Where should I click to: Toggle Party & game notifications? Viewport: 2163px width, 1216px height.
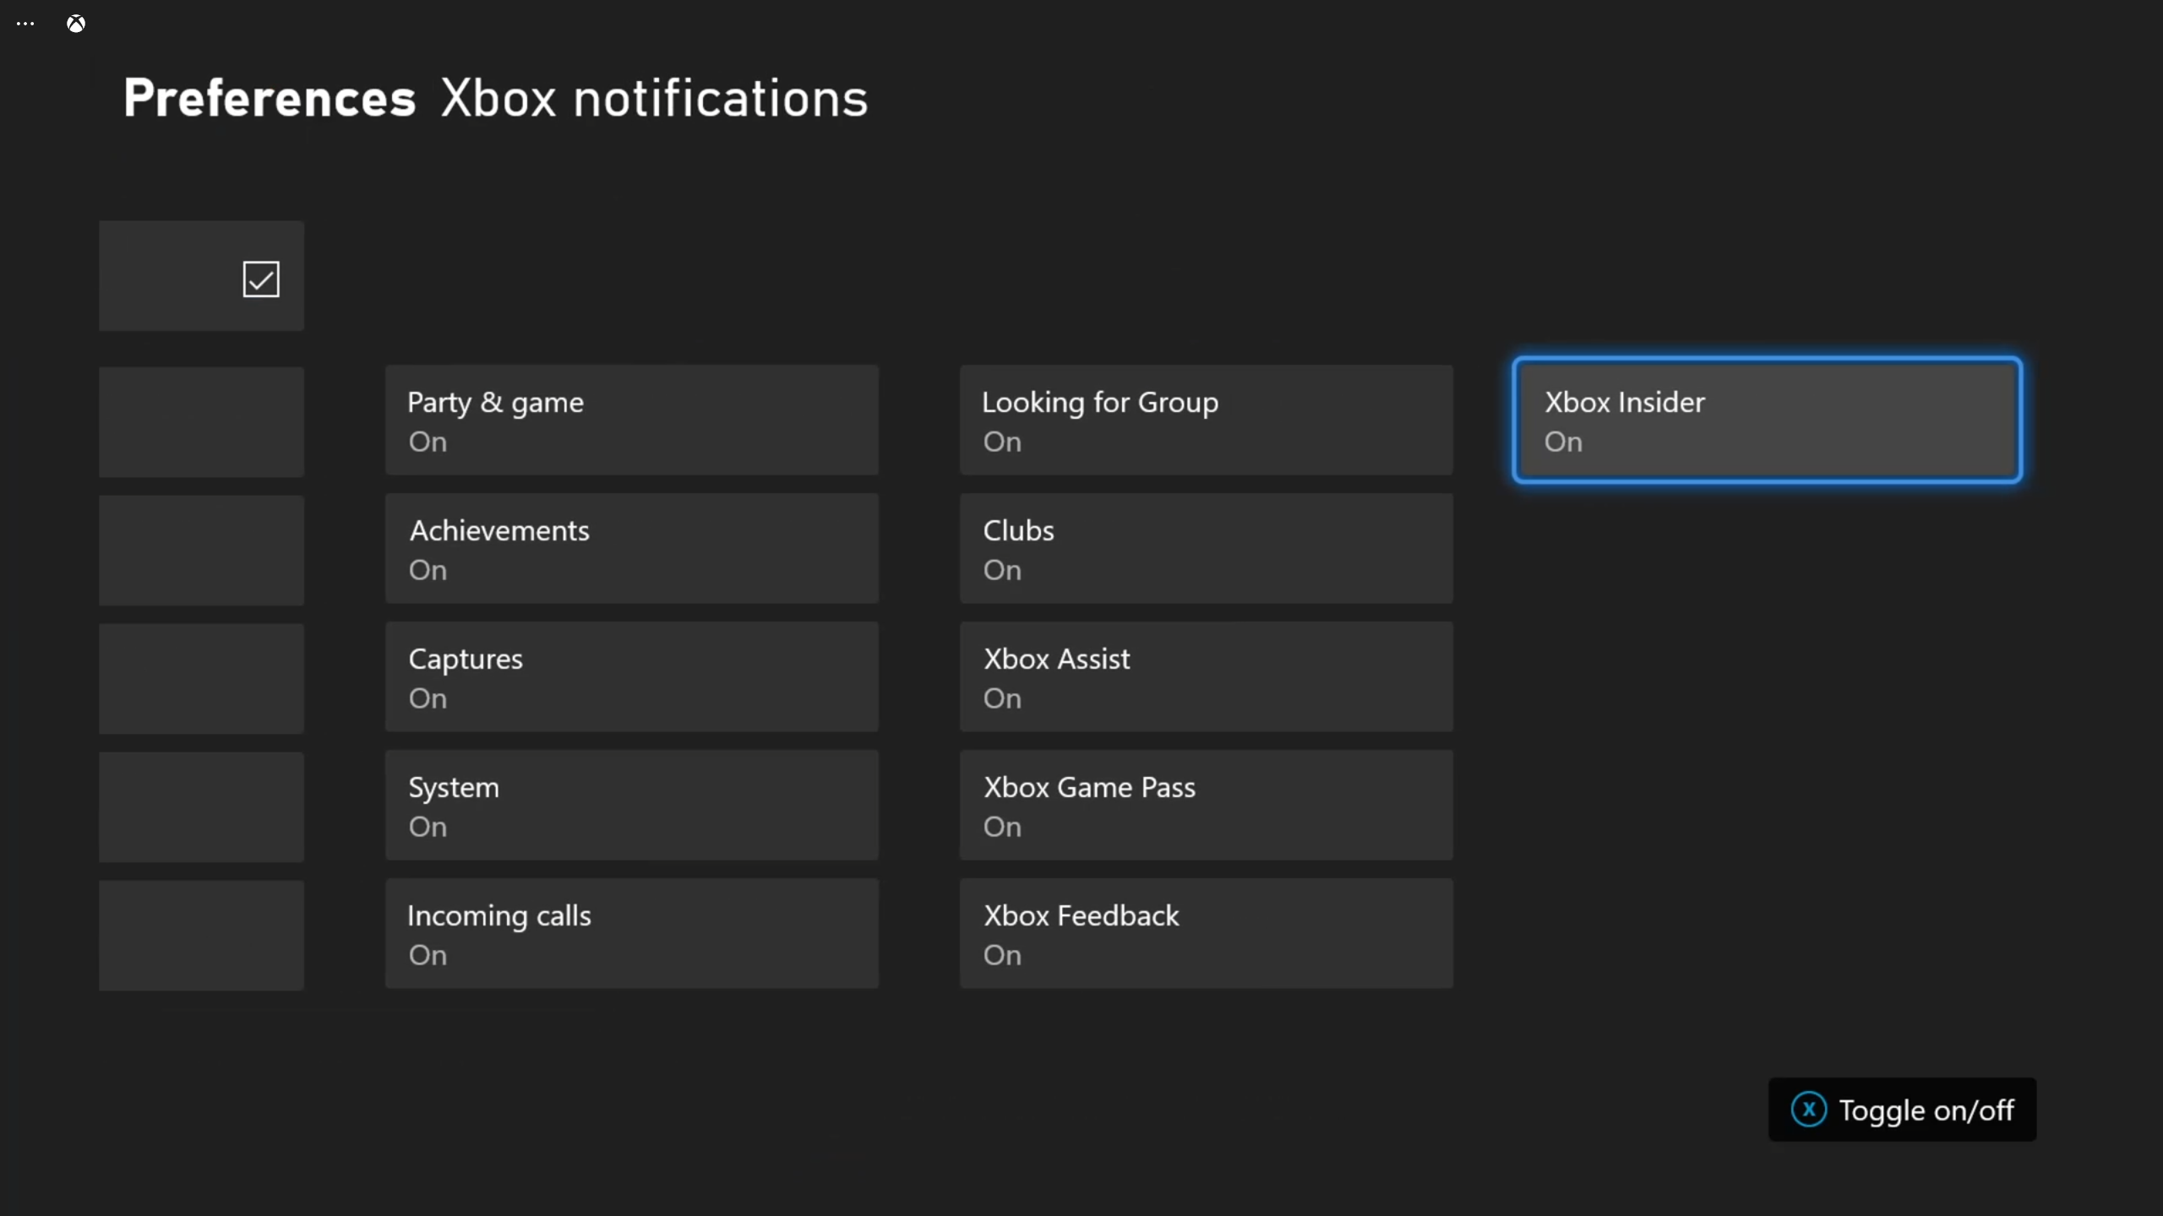tap(632, 420)
